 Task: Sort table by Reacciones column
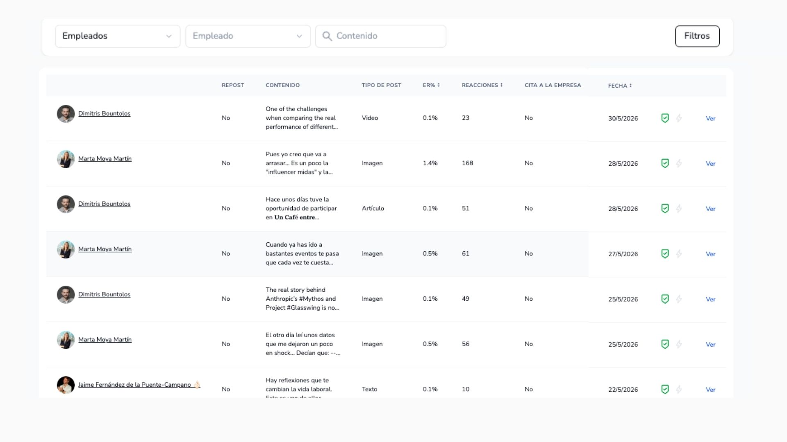pyautogui.click(x=482, y=85)
